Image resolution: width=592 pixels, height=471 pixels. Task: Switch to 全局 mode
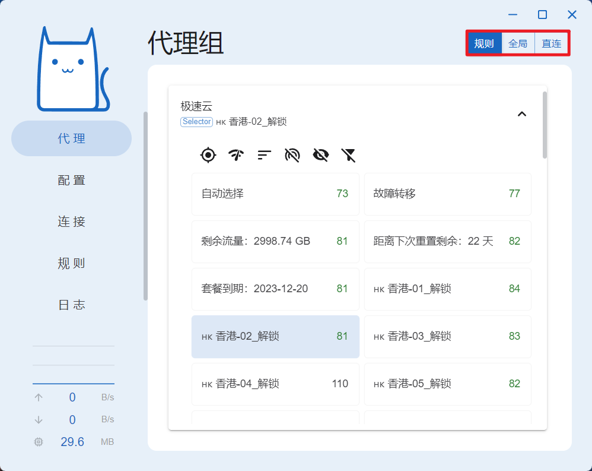coord(518,43)
